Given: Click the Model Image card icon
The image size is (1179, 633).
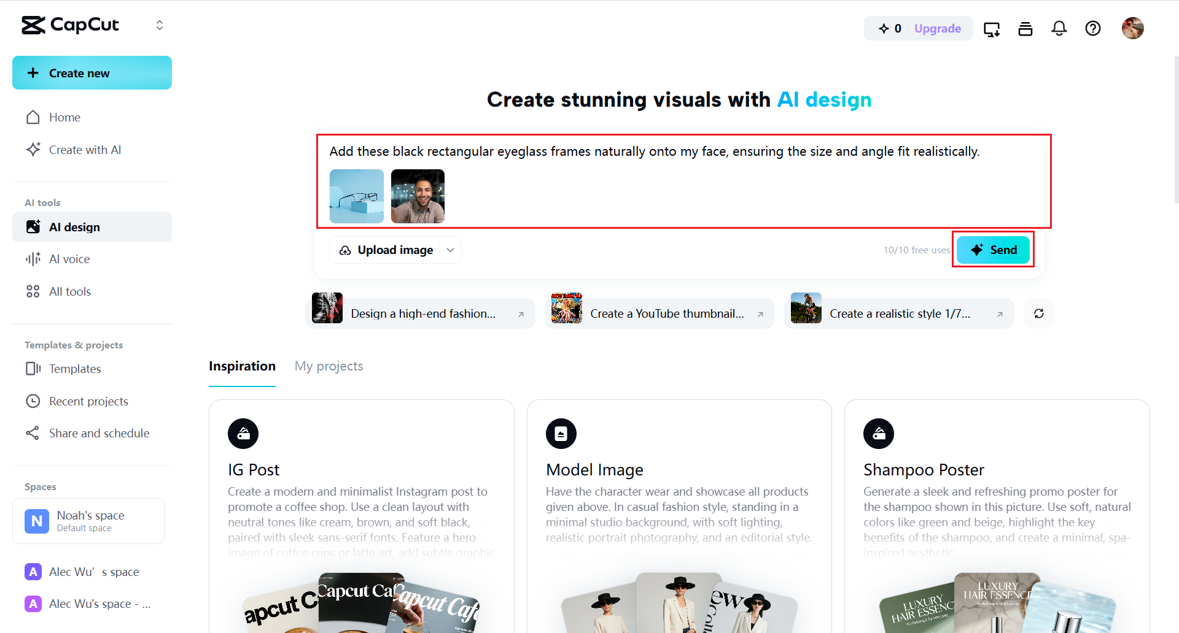Looking at the screenshot, I should point(561,434).
